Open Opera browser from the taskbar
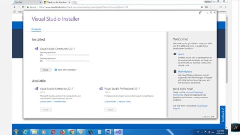240x135 pixels. 53,132
